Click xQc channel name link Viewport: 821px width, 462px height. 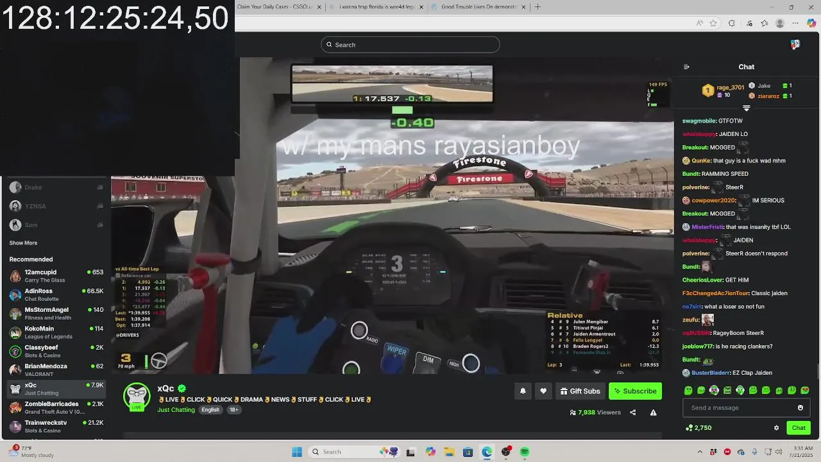165,388
